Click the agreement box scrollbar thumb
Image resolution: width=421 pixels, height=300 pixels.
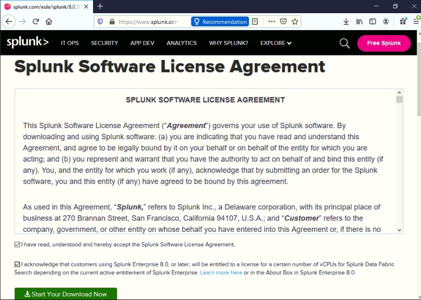tap(399, 99)
